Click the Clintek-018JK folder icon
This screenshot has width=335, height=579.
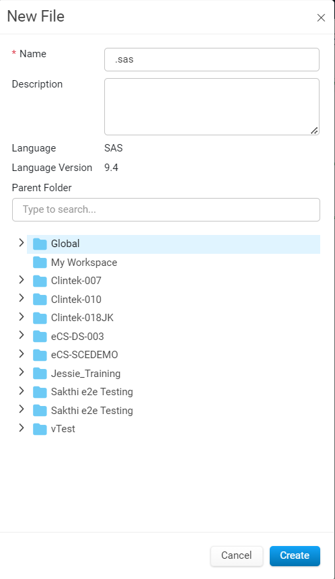pos(40,318)
